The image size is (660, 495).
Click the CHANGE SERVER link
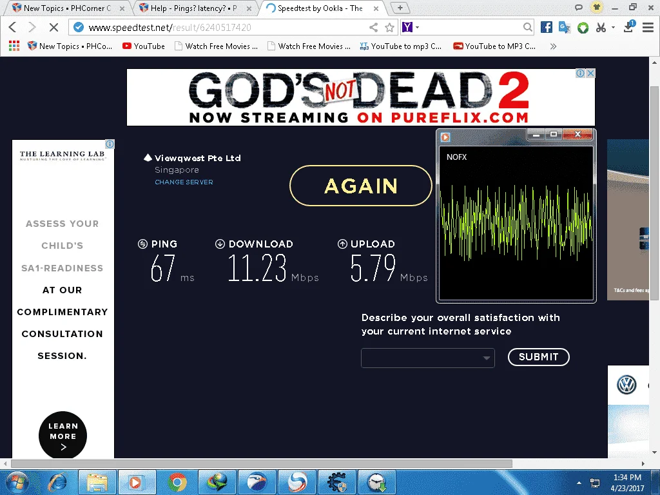(184, 182)
